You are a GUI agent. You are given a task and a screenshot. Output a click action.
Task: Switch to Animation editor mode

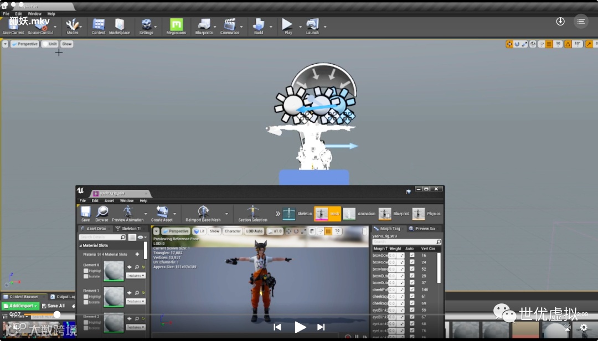pyautogui.click(x=359, y=214)
